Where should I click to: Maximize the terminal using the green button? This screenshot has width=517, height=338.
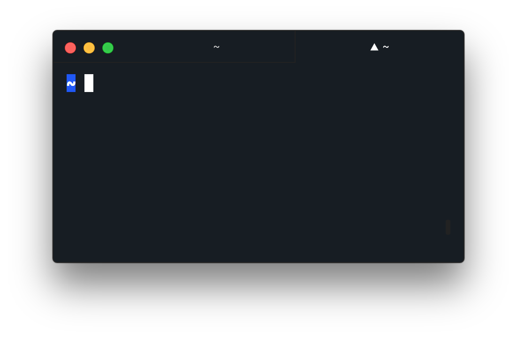[108, 48]
